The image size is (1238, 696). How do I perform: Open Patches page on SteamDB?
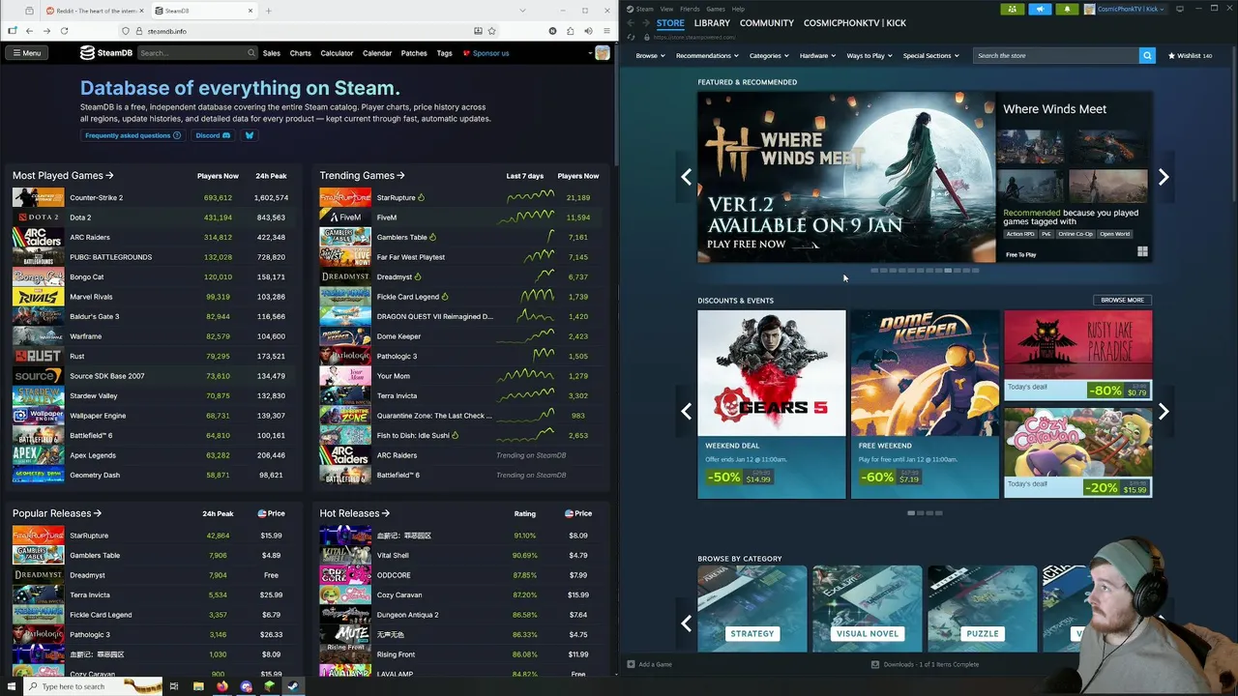[414, 53]
